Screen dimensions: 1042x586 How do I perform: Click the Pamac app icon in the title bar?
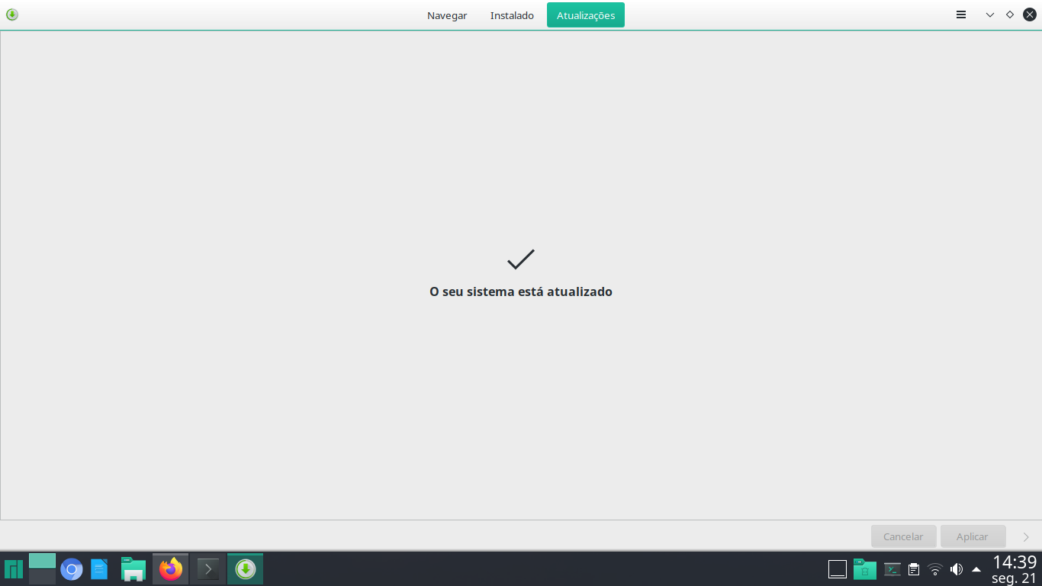(12, 14)
